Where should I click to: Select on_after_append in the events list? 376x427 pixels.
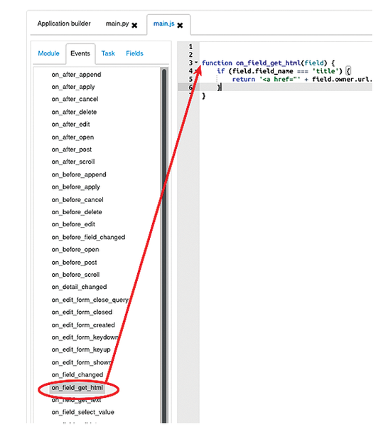(x=77, y=75)
